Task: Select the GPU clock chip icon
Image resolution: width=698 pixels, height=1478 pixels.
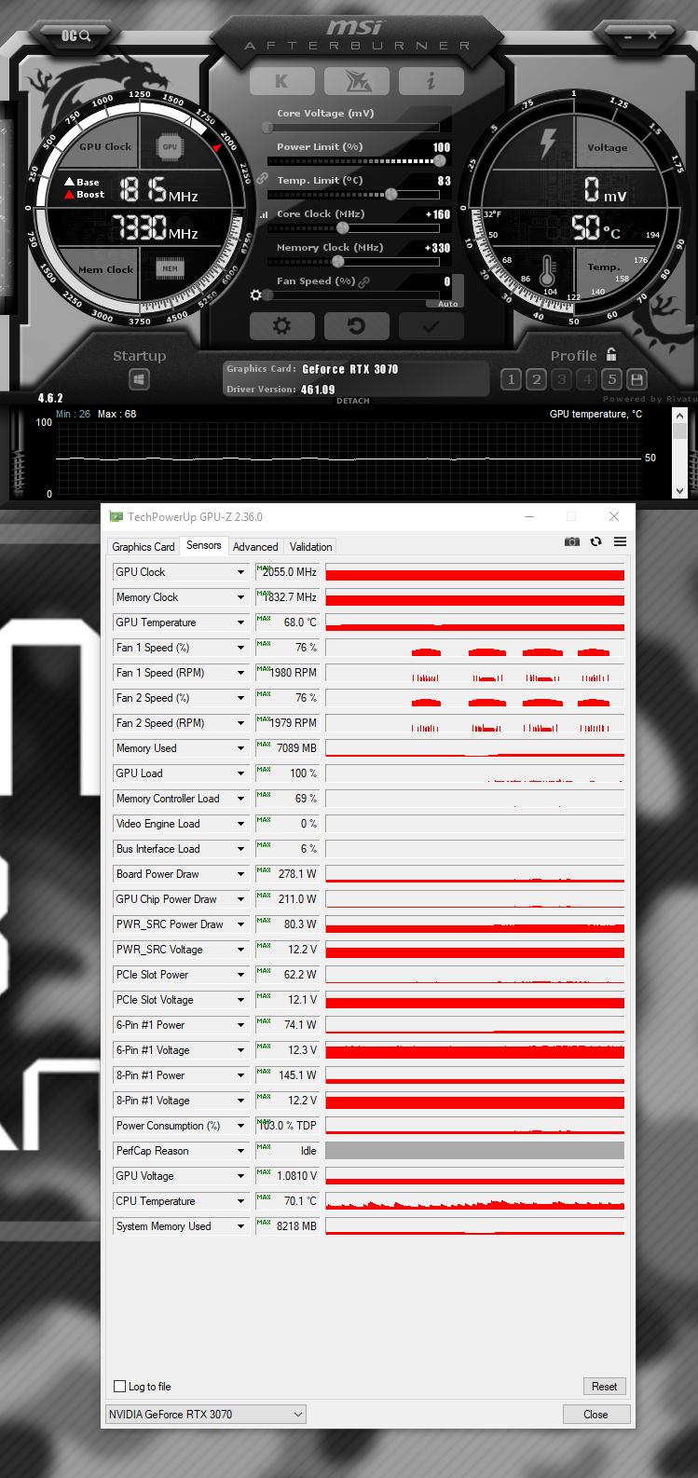Action: click(x=170, y=147)
